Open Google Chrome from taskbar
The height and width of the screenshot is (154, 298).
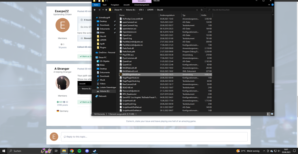[72, 151]
